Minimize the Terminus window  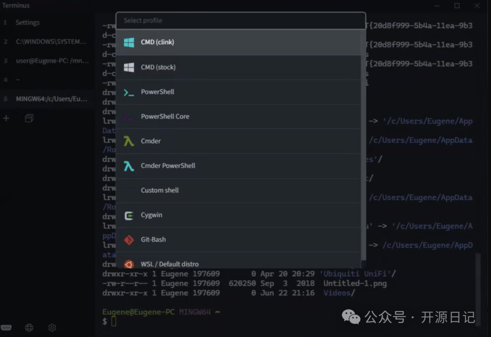click(437, 5)
